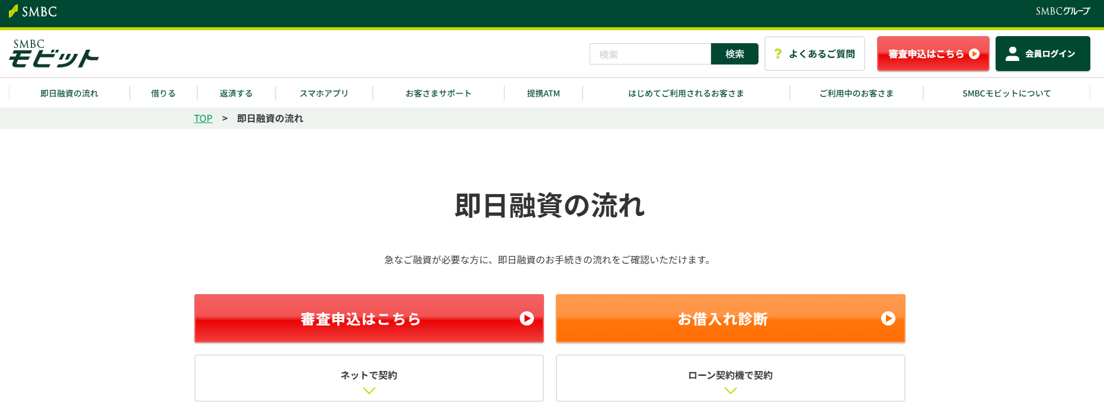Click the TOP breadcrumb link
Image resolution: width=1104 pixels, height=419 pixels.
(203, 118)
